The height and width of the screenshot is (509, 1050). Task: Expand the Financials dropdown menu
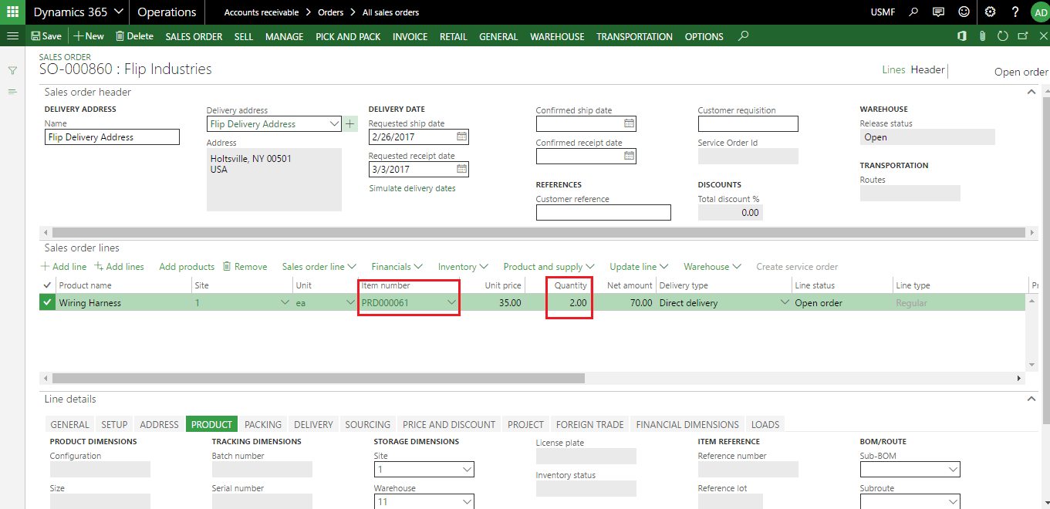(x=396, y=266)
